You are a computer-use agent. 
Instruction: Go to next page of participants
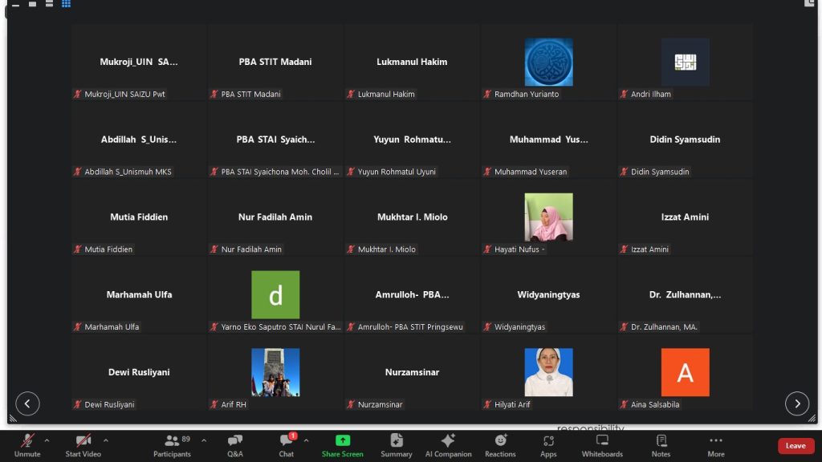click(x=796, y=403)
